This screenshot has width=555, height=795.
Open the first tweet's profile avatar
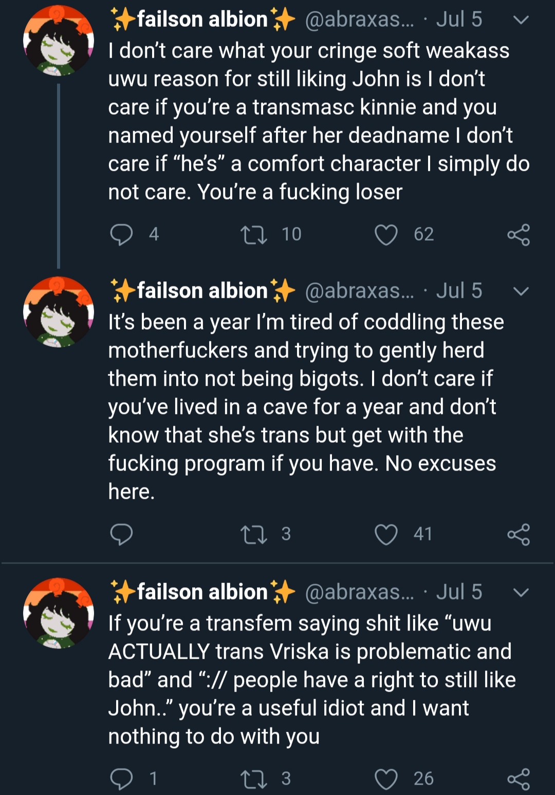[59, 41]
